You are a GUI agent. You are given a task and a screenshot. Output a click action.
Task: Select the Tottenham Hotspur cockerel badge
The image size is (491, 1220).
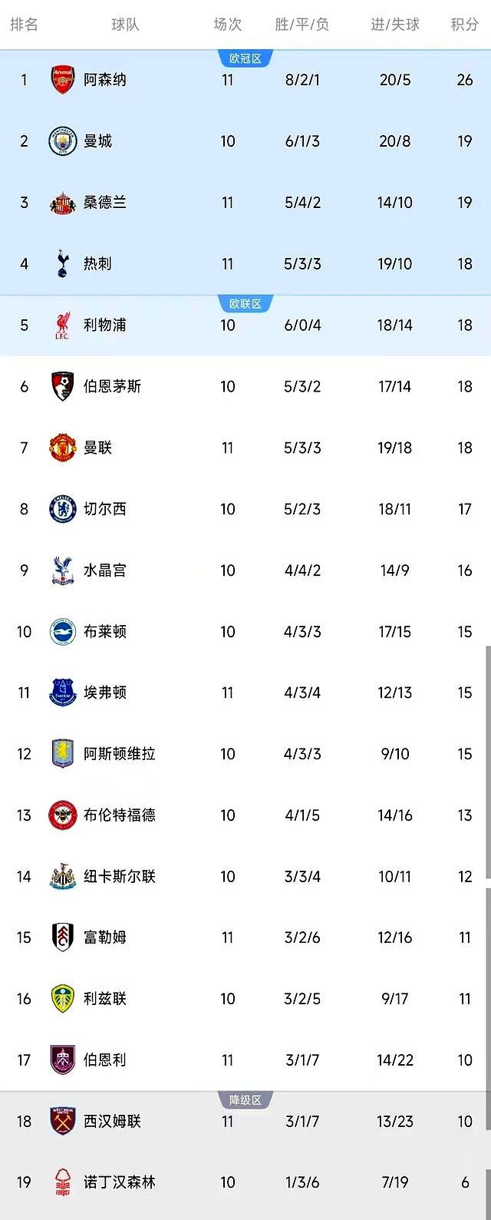pos(61,263)
